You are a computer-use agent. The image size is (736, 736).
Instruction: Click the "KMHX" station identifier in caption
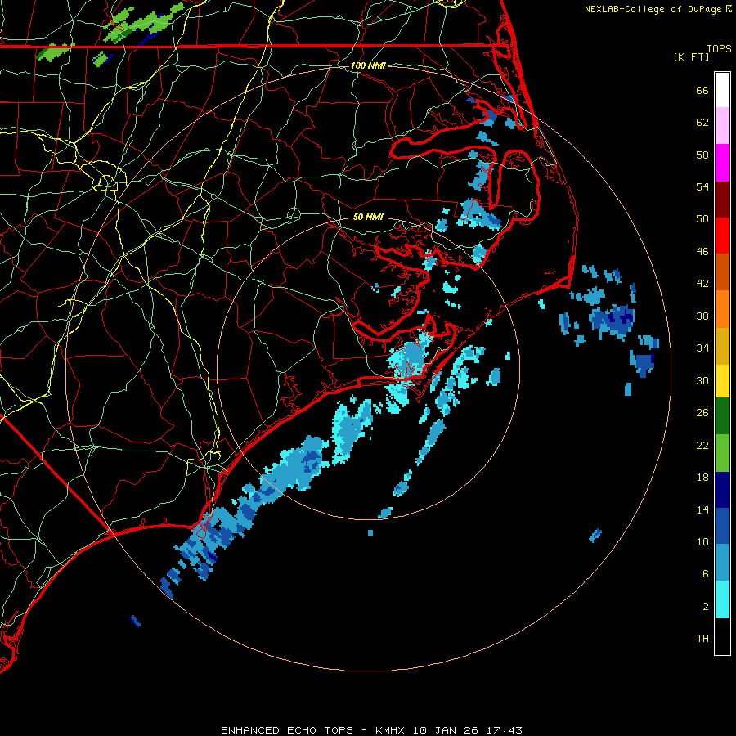[389, 730]
